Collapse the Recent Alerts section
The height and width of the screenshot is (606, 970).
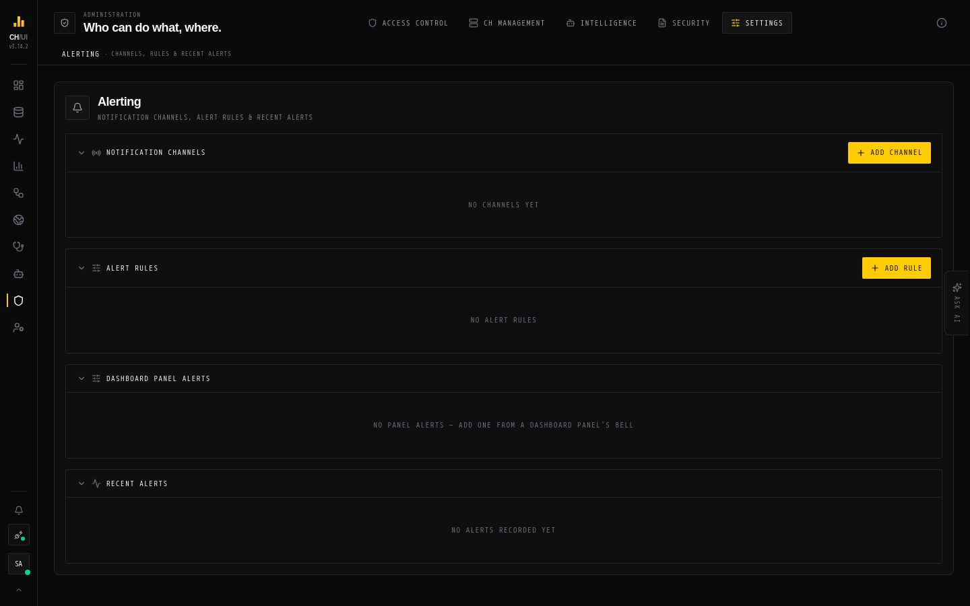point(82,483)
